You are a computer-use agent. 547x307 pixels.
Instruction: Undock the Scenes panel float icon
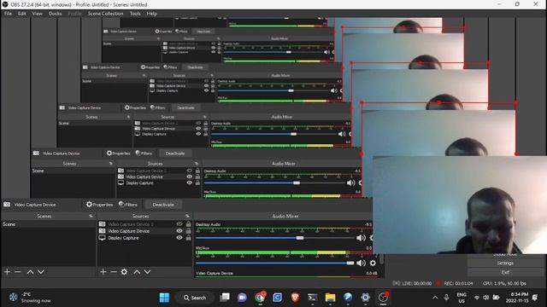91,216
